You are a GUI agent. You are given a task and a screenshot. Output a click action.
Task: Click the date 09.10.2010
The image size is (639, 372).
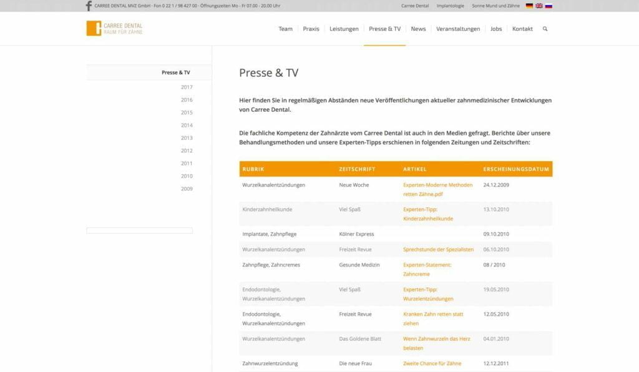pyautogui.click(x=496, y=234)
